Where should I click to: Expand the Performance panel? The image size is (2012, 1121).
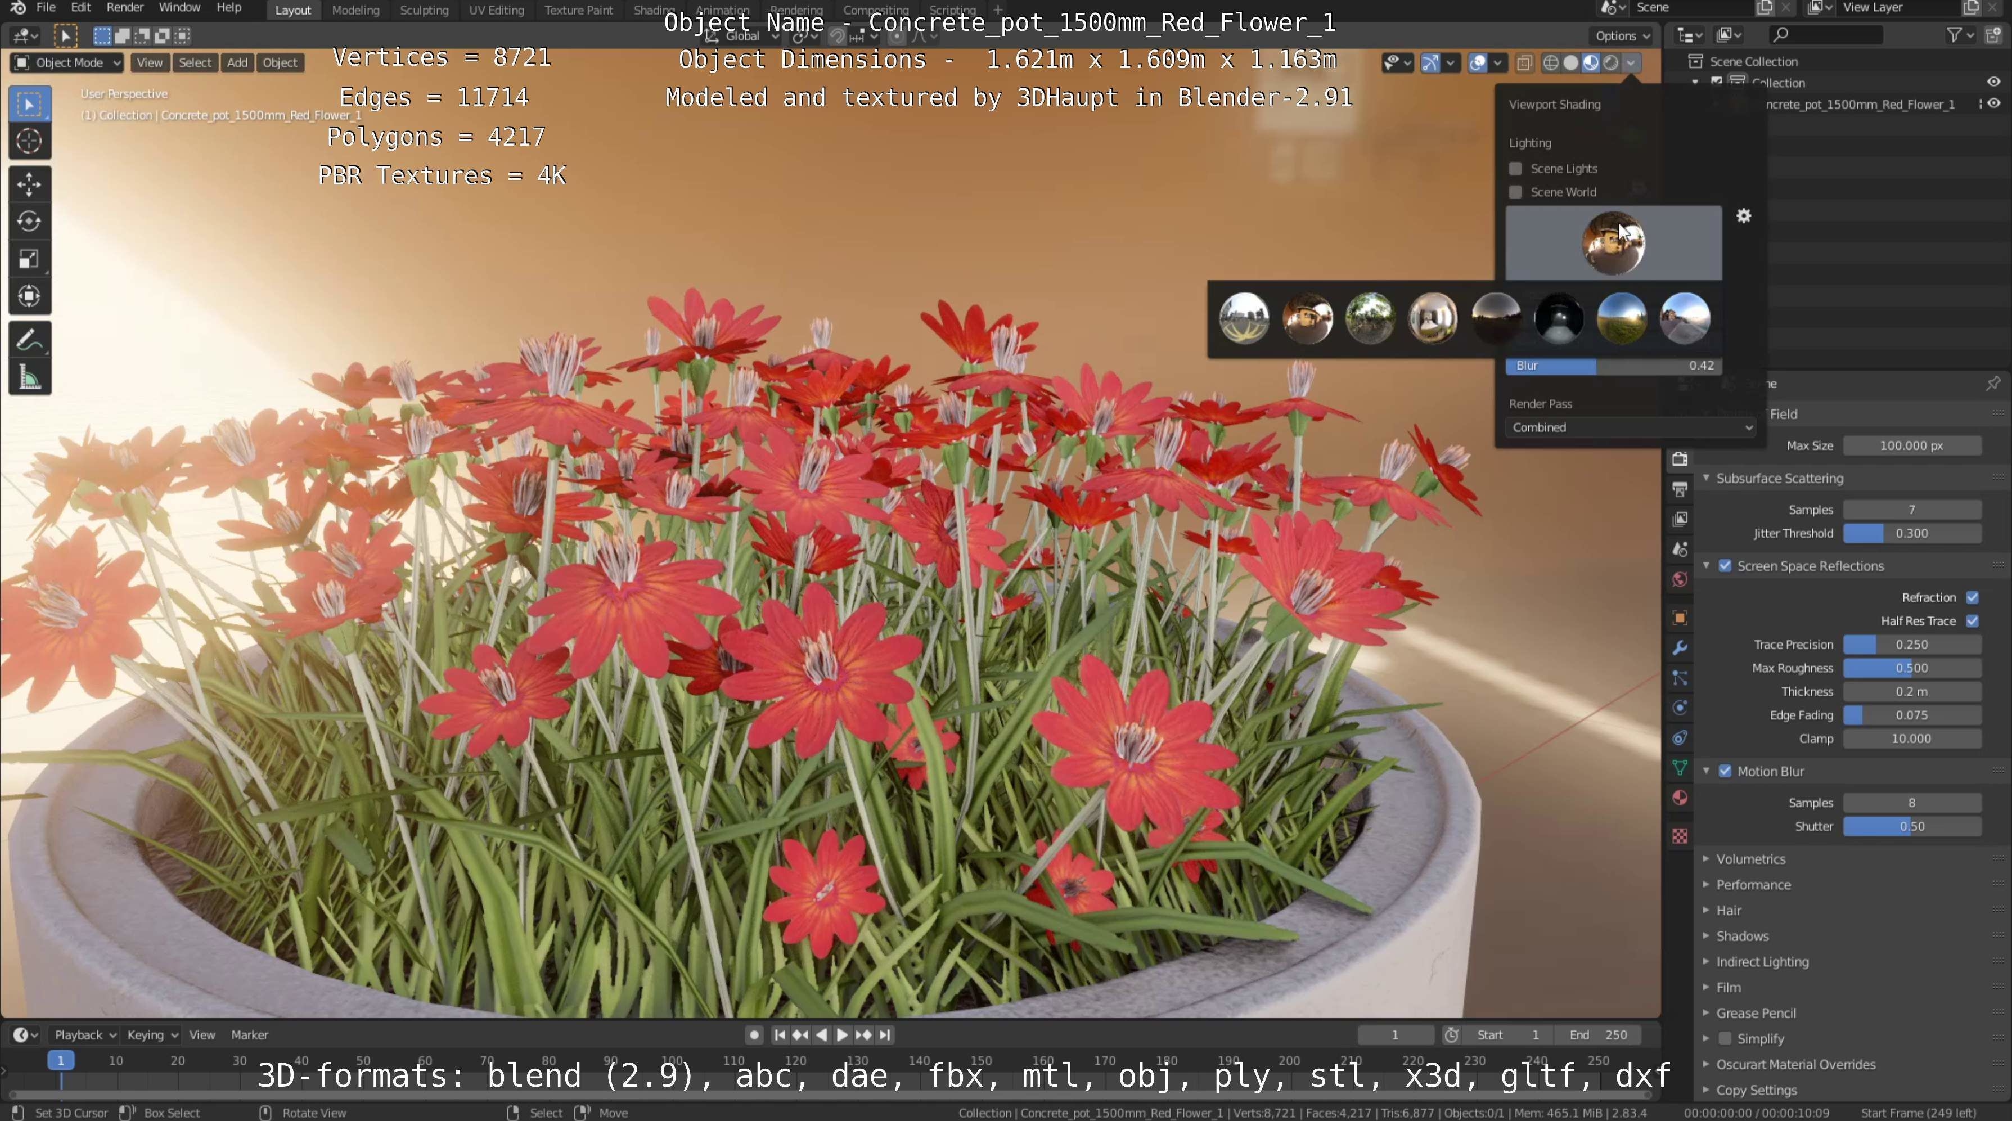pos(1753,885)
